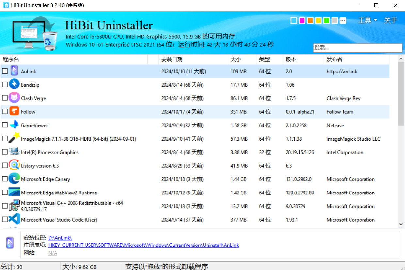The width and height of the screenshot is (405, 270).
Task: Click the Listary program icon
Action: [14, 165]
